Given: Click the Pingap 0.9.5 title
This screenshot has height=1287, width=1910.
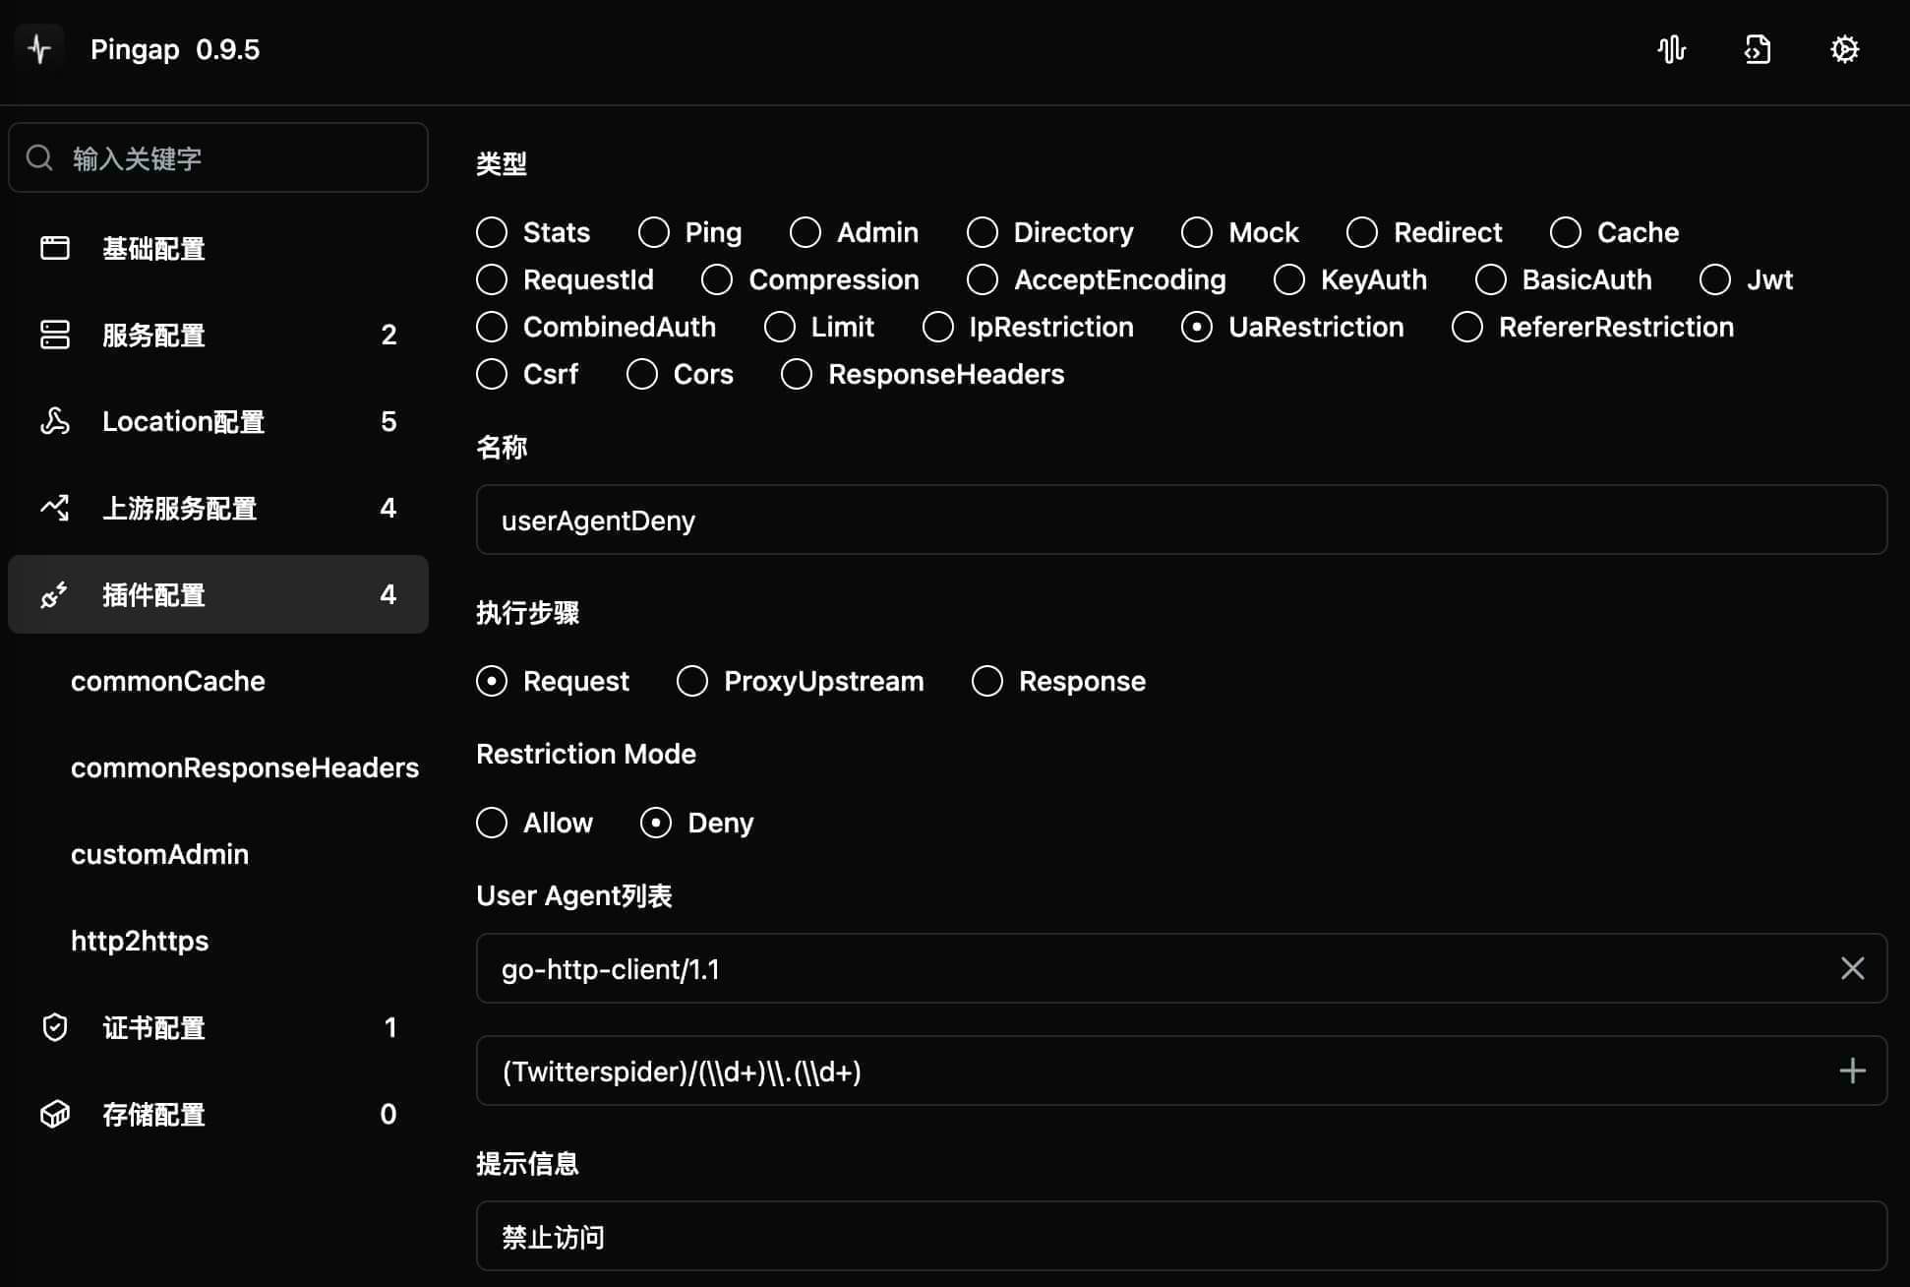Looking at the screenshot, I should (175, 49).
